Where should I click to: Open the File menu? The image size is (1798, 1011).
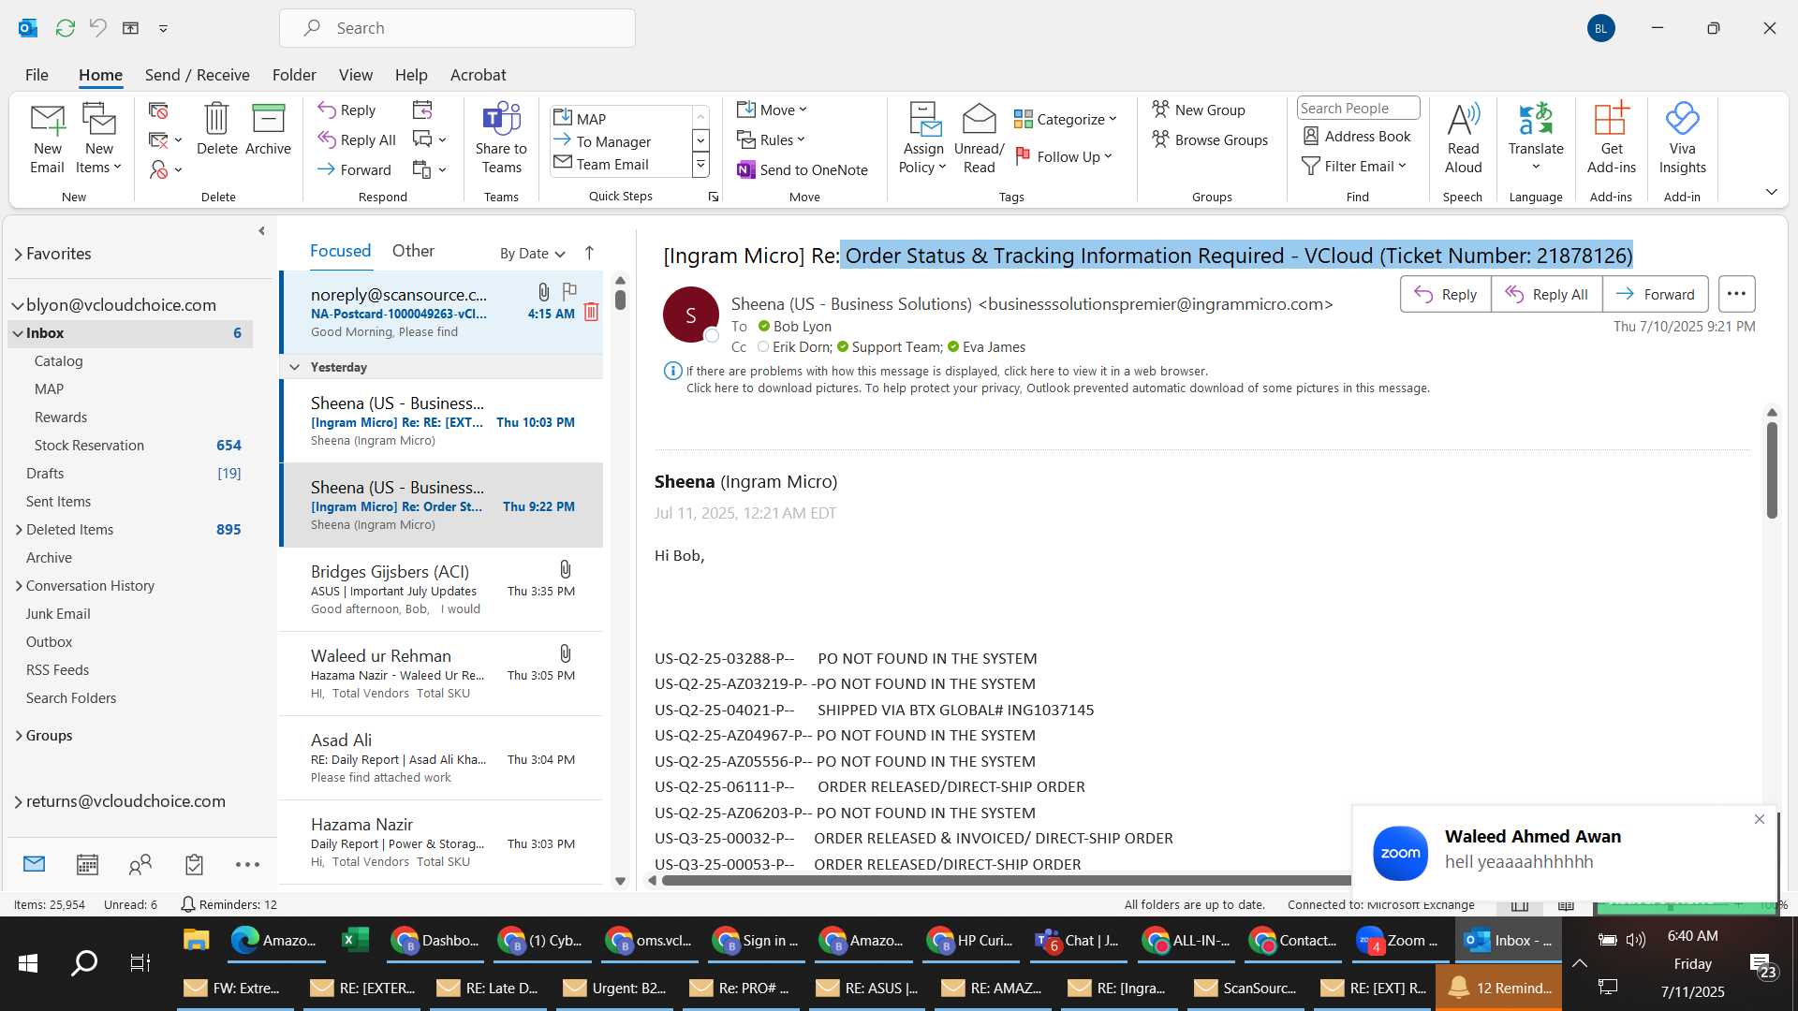click(x=37, y=74)
